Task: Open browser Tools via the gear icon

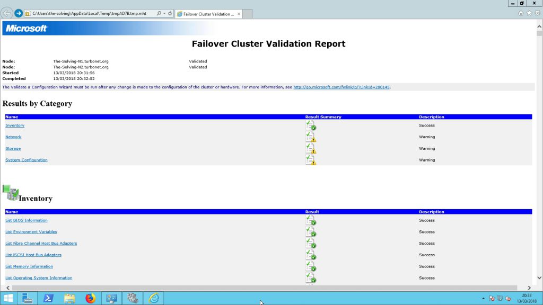Action: 538,13
